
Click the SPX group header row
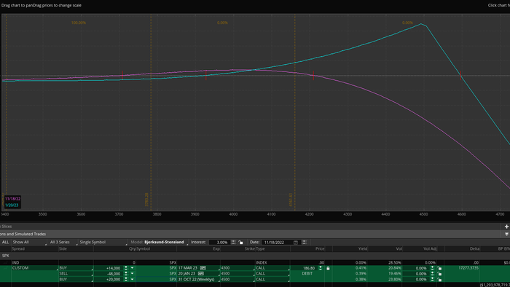255,256
